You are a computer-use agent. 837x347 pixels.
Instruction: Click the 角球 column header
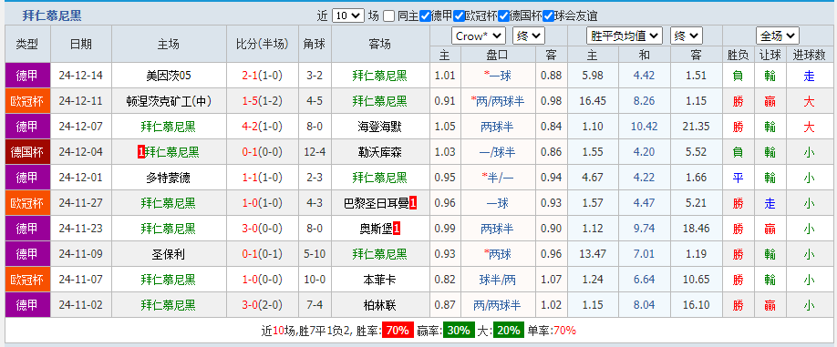coord(315,44)
